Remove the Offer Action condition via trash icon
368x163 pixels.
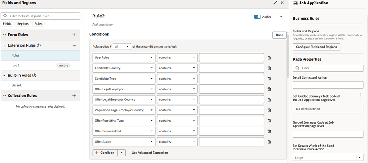click(269, 142)
